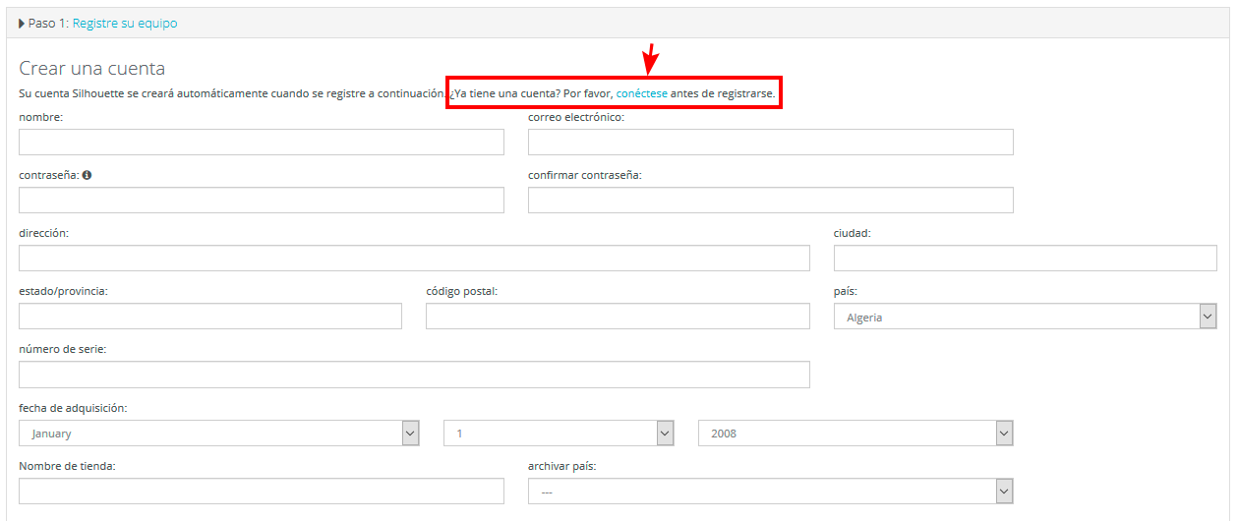Focus the dirección input field
Screen dimensions: 1238x521
pos(414,258)
